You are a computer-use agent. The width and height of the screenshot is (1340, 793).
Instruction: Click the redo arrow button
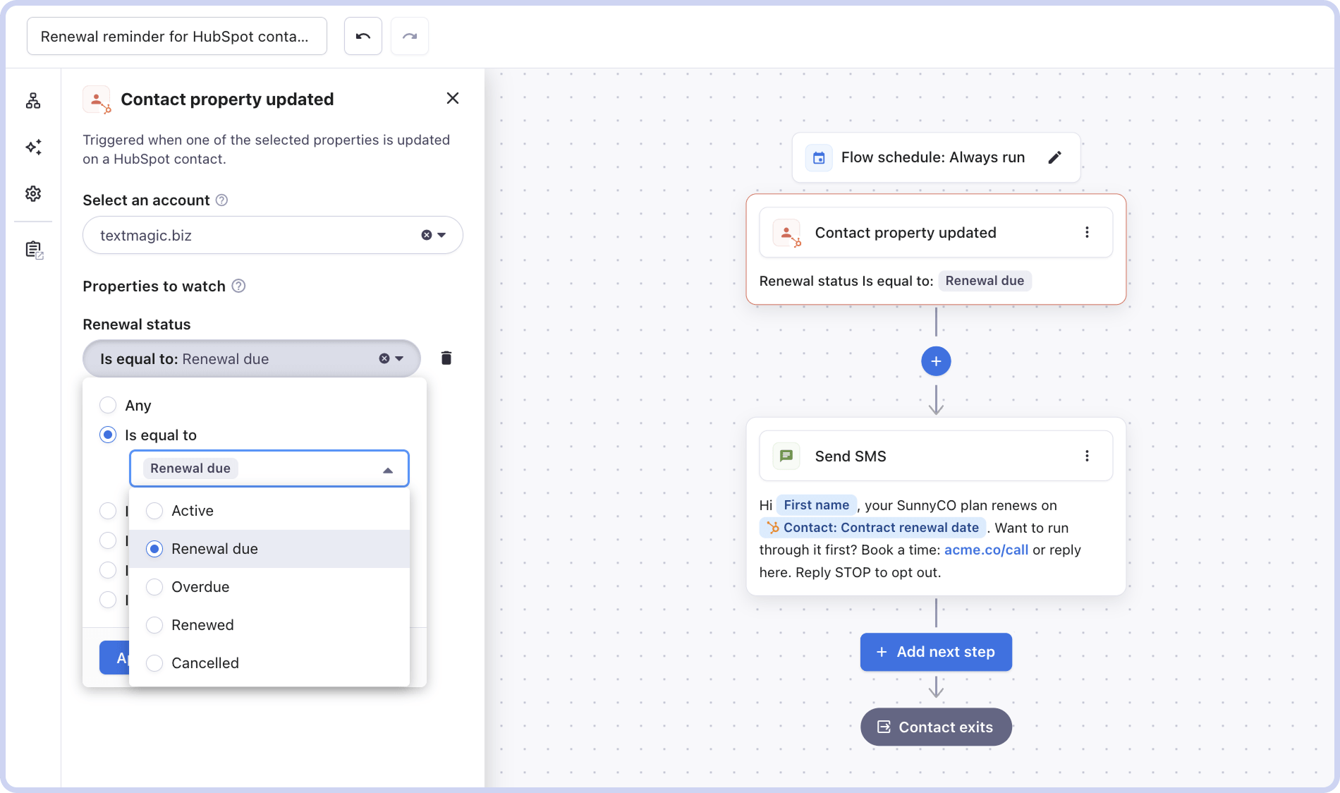(x=410, y=36)
